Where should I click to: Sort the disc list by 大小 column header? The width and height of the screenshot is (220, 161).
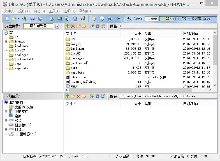[x=132, y=34]
